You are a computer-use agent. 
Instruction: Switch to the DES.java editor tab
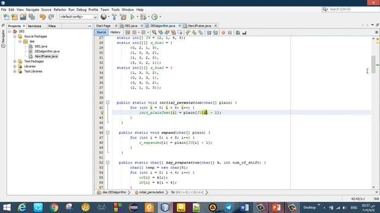pos(131,25)
